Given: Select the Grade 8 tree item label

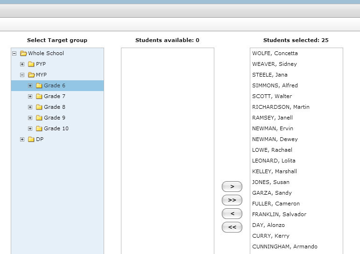Looking at the screenshot, I should click(x=55, y=107).
